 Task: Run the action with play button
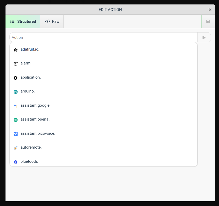[204, 37]
